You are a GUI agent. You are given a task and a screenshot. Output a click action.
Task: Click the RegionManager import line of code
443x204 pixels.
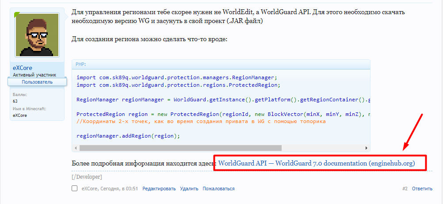point(177,77)
